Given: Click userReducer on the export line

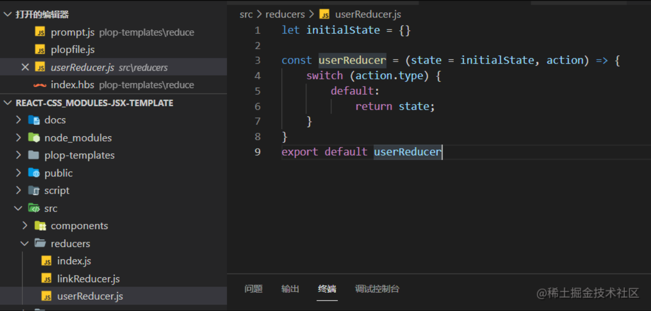Looking at the screenshot, I should (408, 152).
